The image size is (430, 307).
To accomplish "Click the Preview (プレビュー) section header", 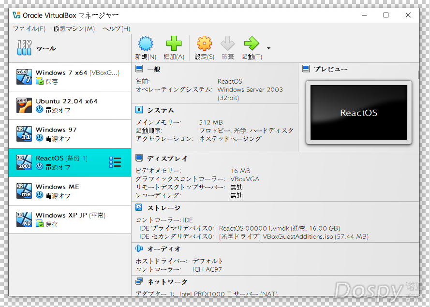I will pos(330,69).
